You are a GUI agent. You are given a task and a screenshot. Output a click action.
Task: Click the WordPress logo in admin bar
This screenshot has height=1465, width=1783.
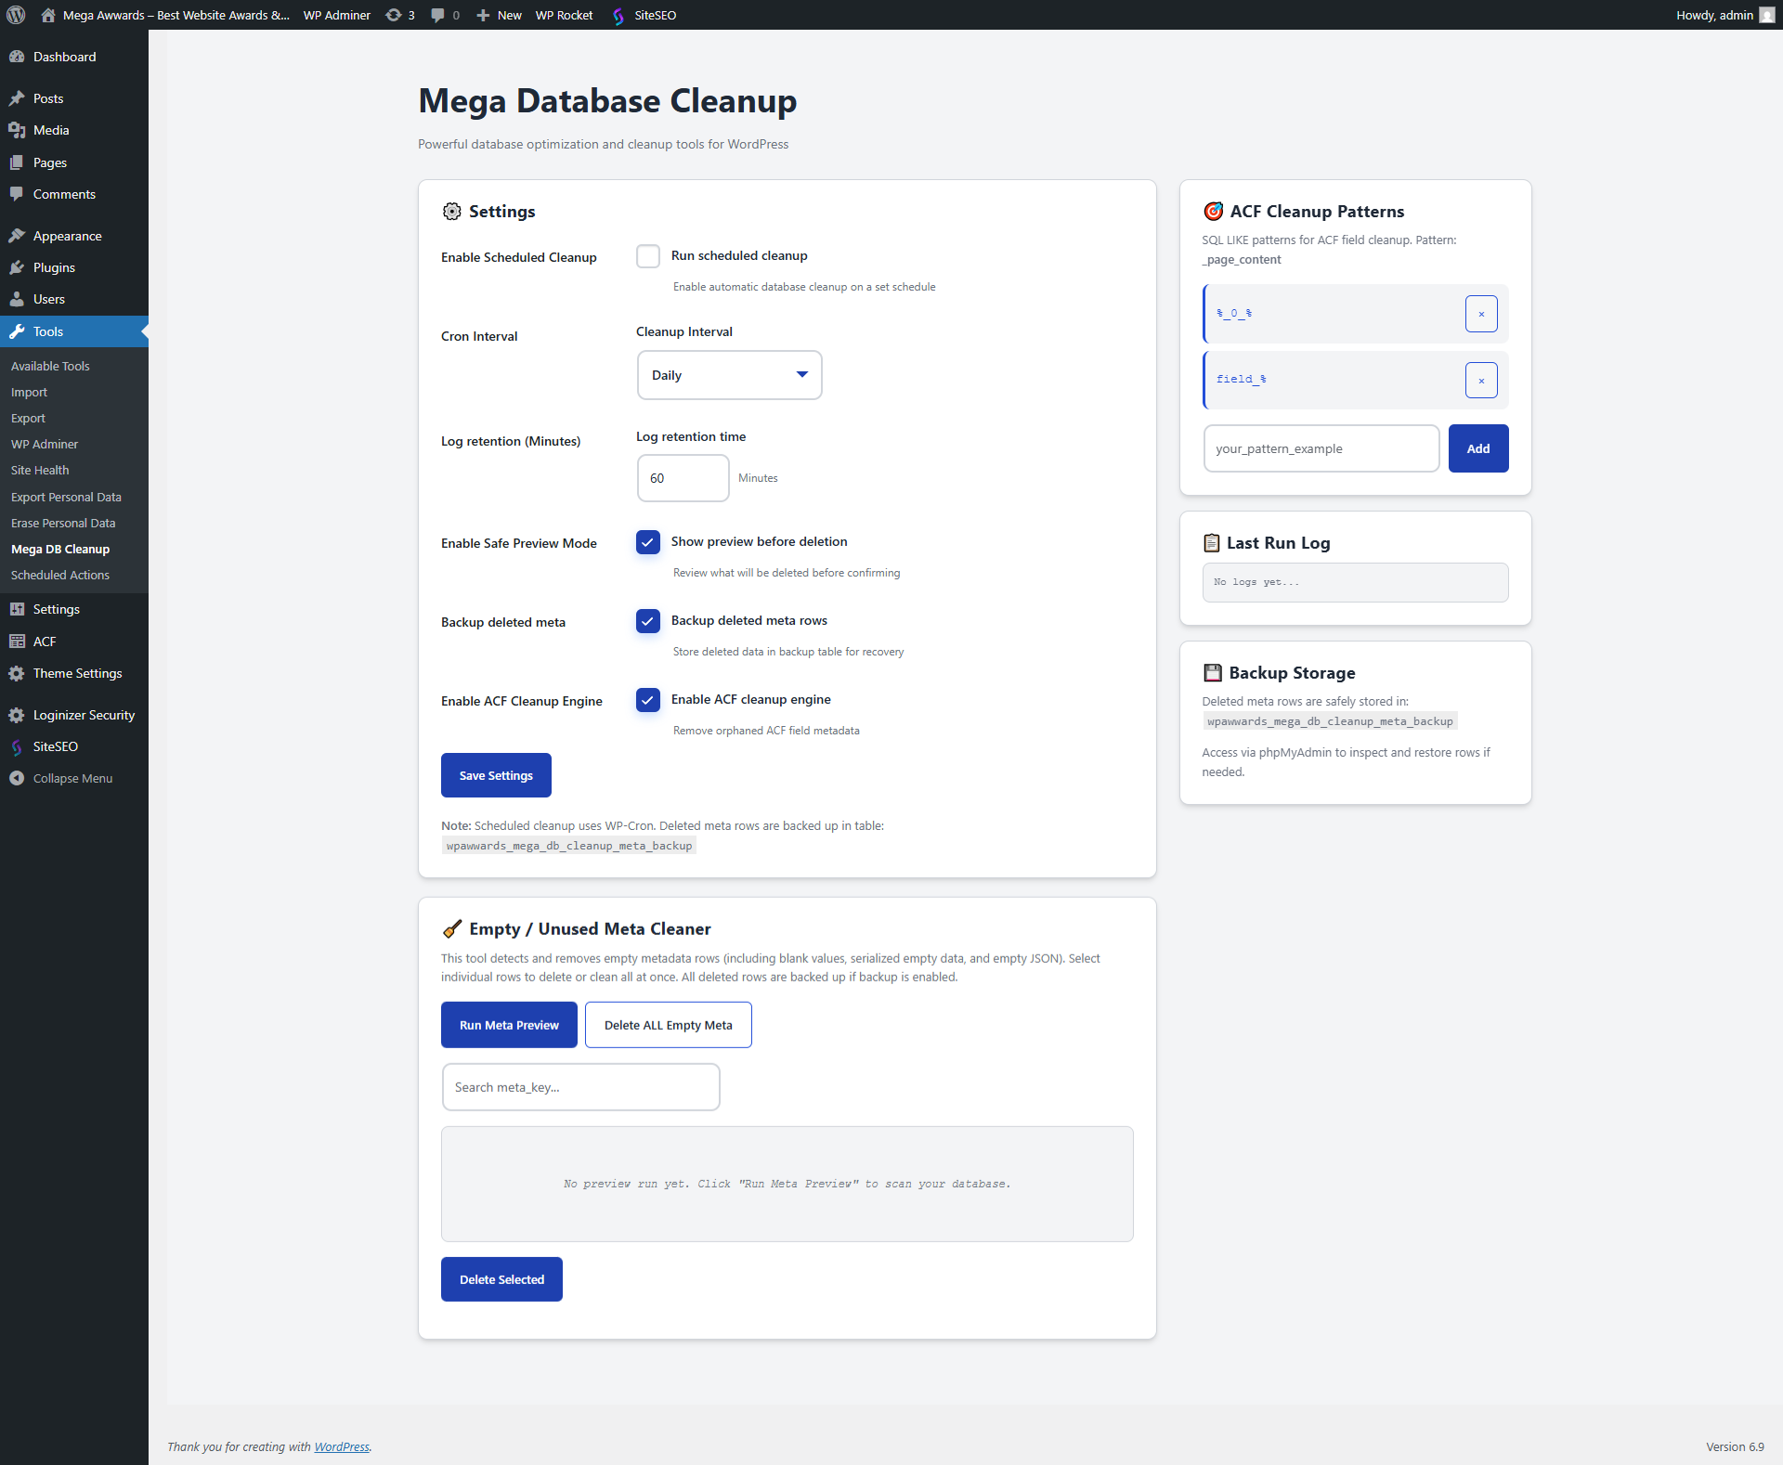[16, 15]
